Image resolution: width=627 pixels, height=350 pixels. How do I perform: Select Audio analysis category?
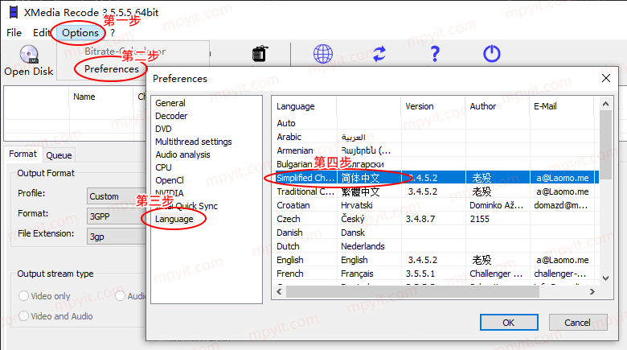tap(182, 154)
